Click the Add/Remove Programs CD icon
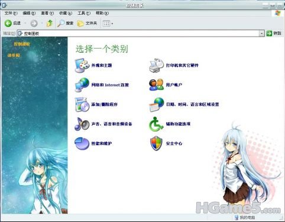This screenshot has width=285, height=222. [82, 104]
